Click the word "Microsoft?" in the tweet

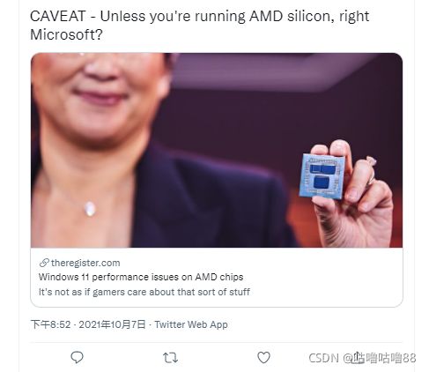tap(66, 34)
